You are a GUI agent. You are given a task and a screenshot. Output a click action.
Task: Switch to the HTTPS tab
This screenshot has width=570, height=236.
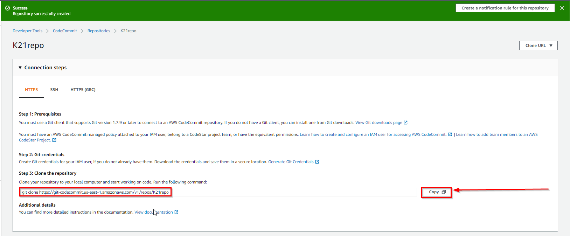point(31,90)
